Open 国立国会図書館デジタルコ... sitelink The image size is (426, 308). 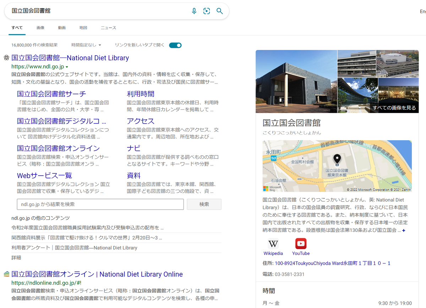pyautogui.click(x=61, y=121)
